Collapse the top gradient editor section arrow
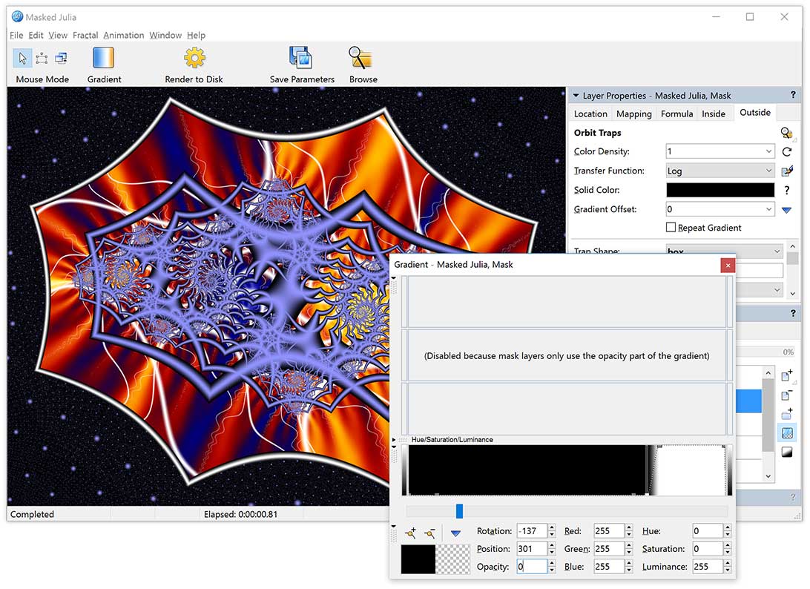 (x=394, y=278)
